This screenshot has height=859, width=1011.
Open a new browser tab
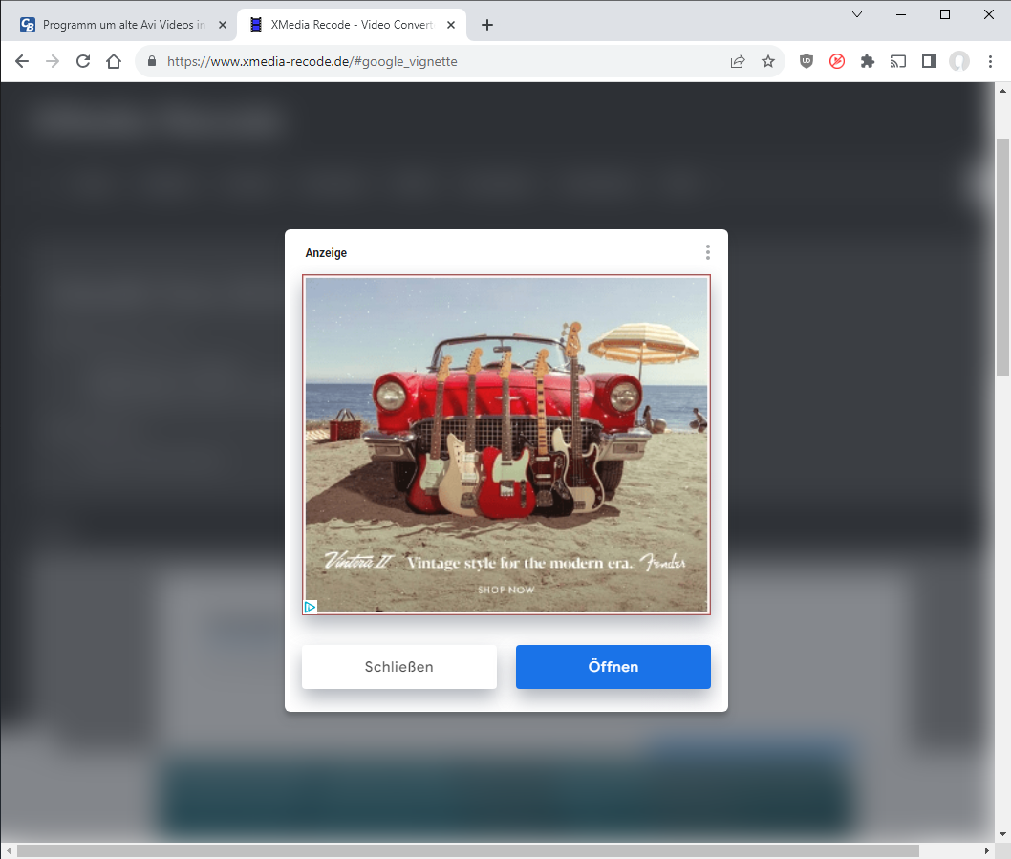tap(487, 25)
